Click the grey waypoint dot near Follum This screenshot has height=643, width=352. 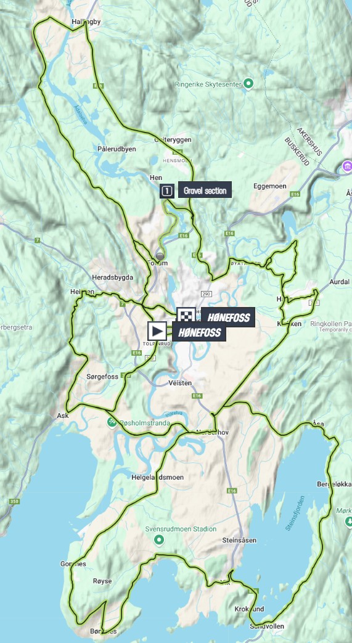pyautogui.click(x=160, y=256)
